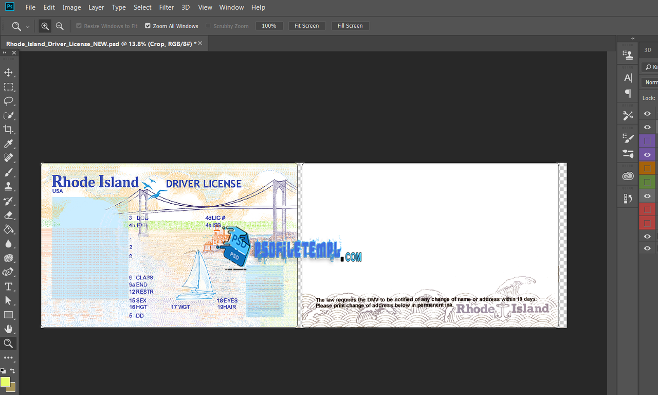Open the Edit Toolbar three-dots menu

point(8,357)
